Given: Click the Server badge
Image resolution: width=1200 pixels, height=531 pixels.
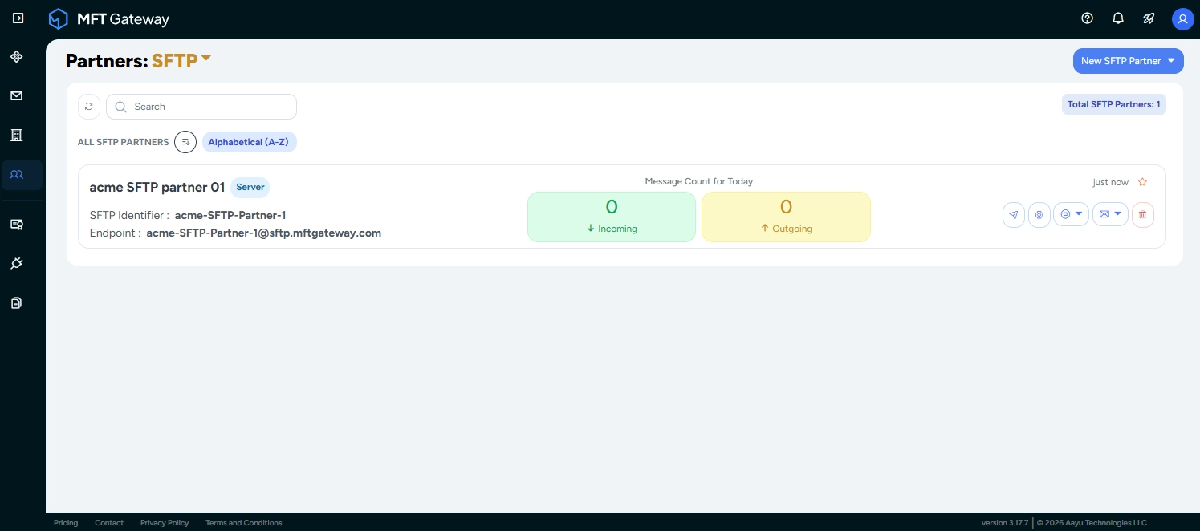Looking at the screenshot, I should (250, 187).
